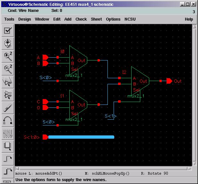Image resolution: width=198 pixels, height=184 pixels.
Task: Open the Design menu
Action: tap(25, 19)
